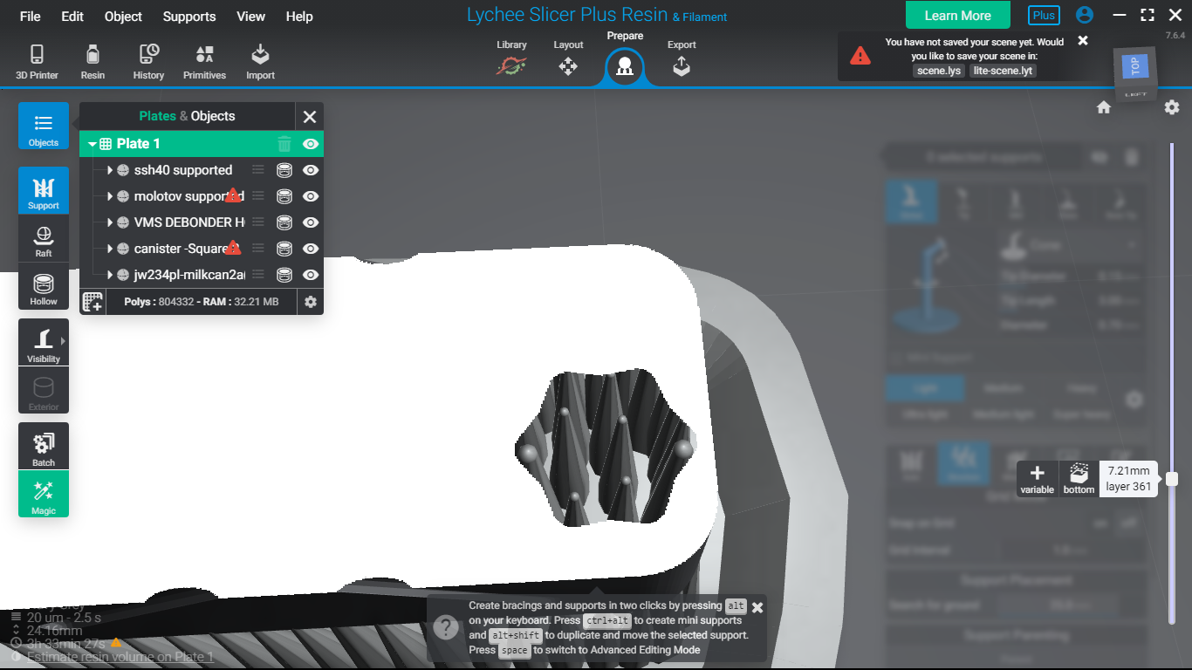1192x670 pixels.
Task: Select the Hollow tool in sidebar
Action: (x=44, y=286)
